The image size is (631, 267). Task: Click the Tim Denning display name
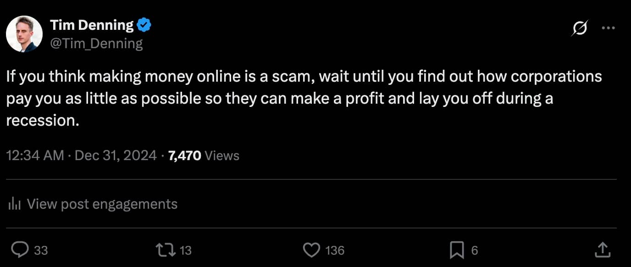[x=91, y=25]
